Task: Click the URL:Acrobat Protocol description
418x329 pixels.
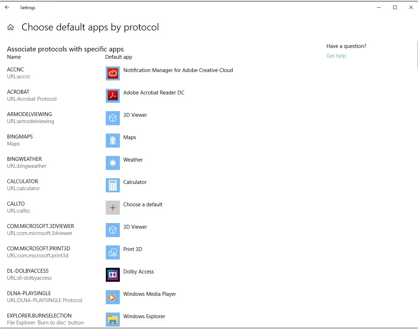Action: (x=32, y=99)
